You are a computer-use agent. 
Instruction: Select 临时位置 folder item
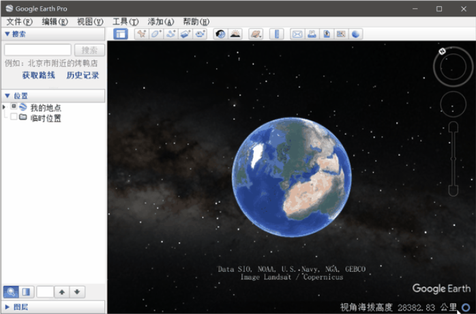[x=46, y=118]
